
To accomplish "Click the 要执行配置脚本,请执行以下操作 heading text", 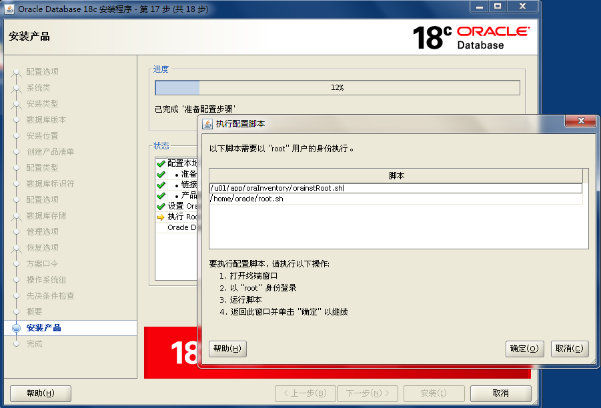I will point(269,264).
